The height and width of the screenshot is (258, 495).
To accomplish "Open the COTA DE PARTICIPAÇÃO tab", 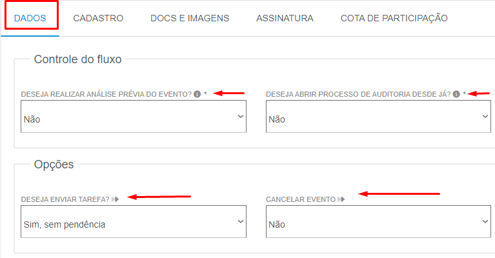I will pyautogui.click(x=394, y=18).
